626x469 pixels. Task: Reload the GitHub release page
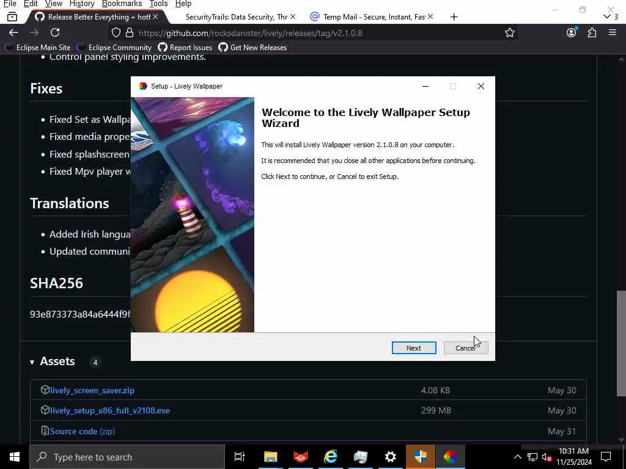click(x=55, y=33)
